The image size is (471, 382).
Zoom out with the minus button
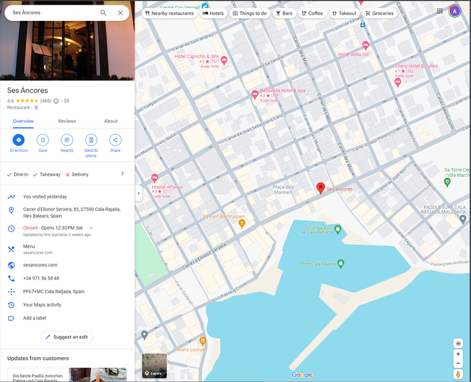458,363
